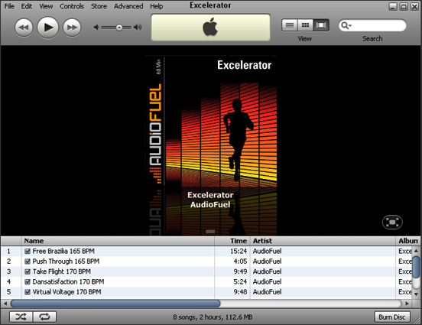
Task: Click the low volume speaker icon
Action: coord(96,28)
